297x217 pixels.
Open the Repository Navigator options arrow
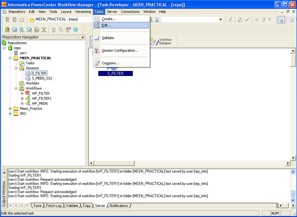79,37
